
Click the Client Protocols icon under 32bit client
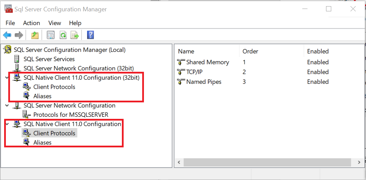(x=27, y=87)
